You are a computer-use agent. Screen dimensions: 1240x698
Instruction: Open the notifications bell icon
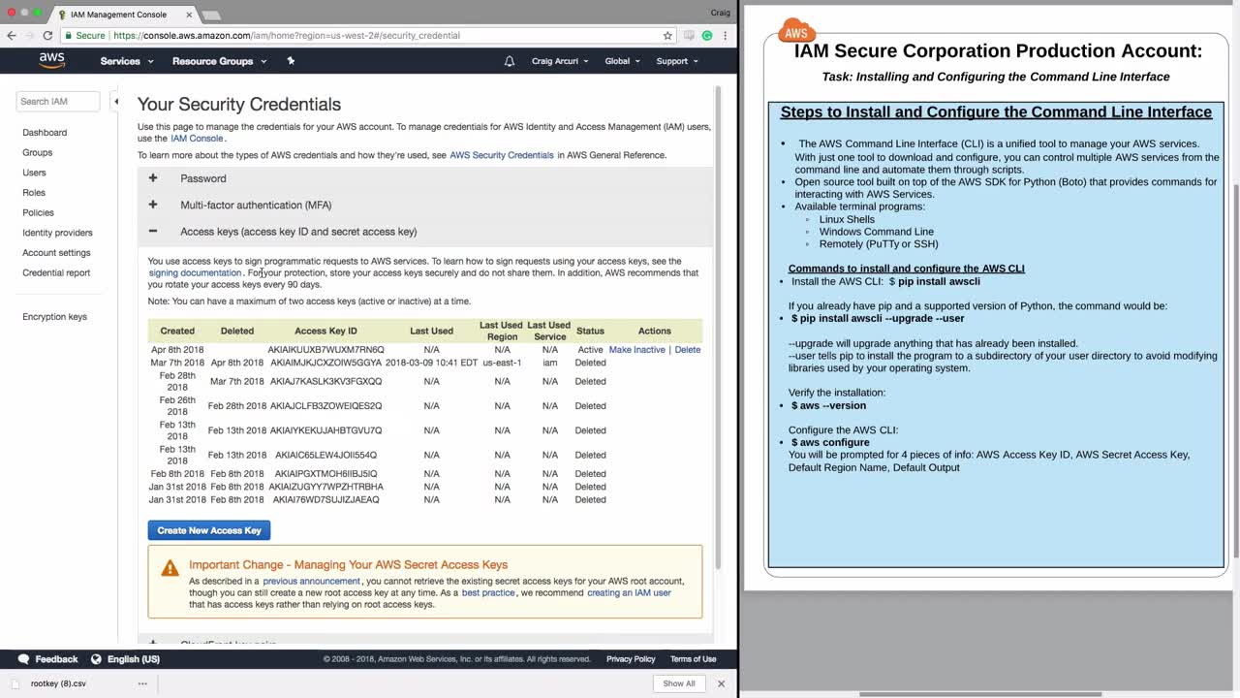(510, 61)
